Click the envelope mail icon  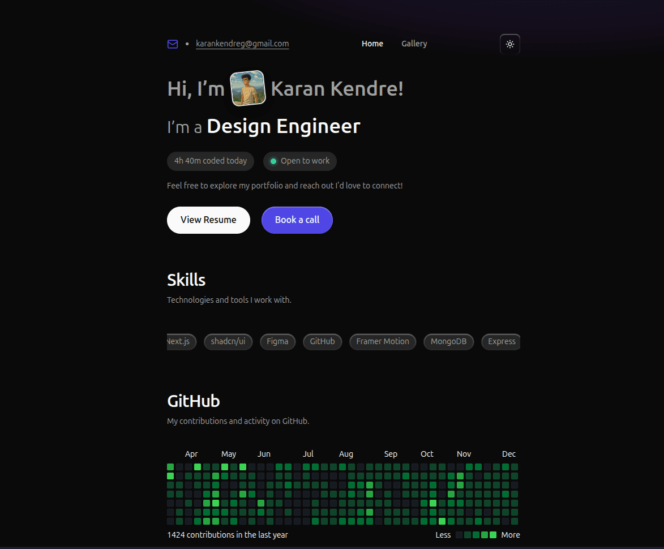173,44
